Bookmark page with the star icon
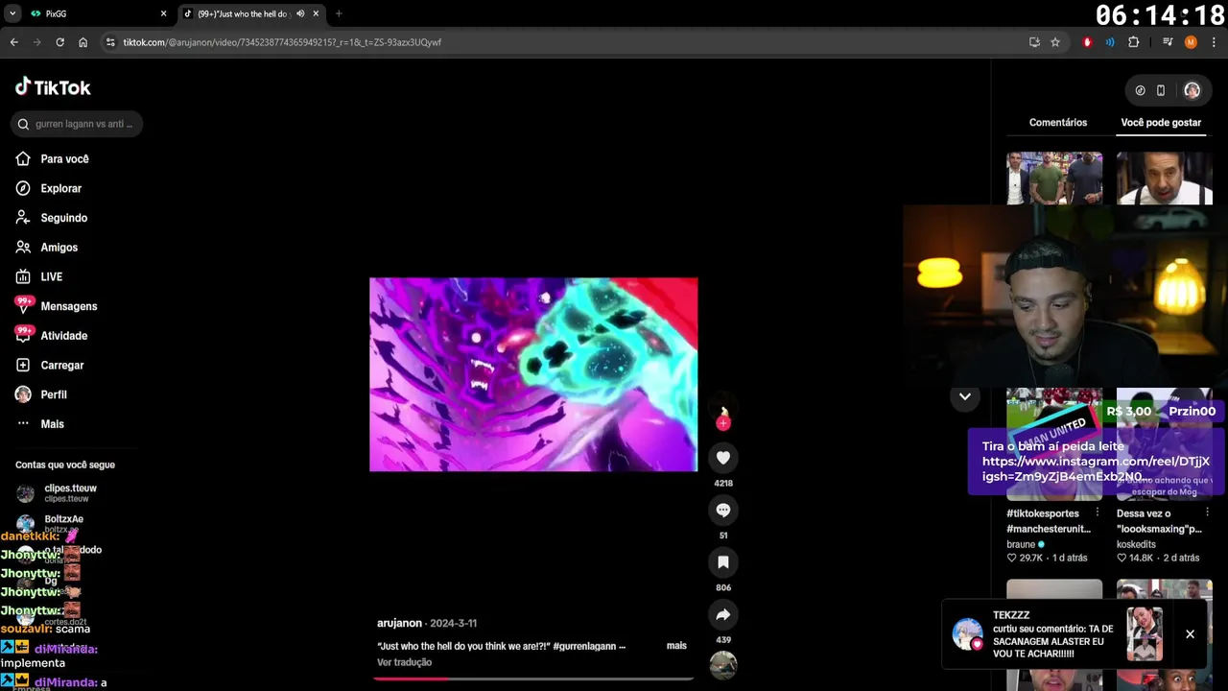Screen dimensions: 1228x691 pos(1055,42)
